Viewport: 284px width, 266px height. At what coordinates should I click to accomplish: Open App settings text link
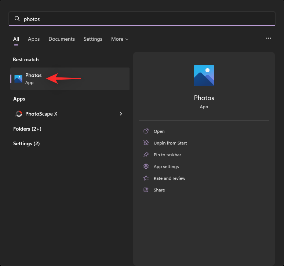[x=166, y=167]
